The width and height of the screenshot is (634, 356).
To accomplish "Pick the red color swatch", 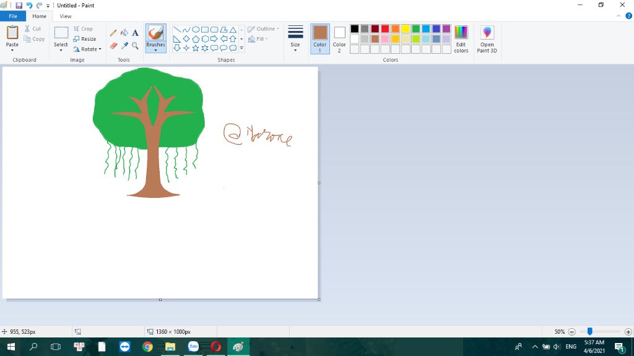I will tap(385, 28).
